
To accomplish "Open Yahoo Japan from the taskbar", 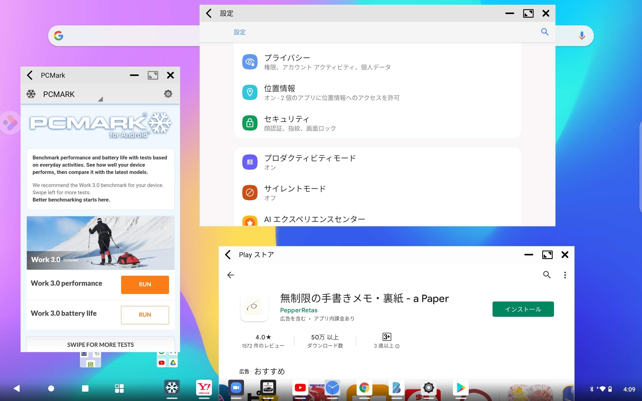I will 204,388.
